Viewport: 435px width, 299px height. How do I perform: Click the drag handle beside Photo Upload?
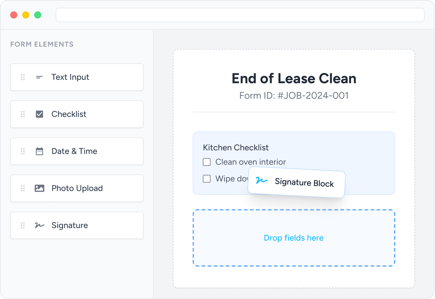(x=23, y=188)
